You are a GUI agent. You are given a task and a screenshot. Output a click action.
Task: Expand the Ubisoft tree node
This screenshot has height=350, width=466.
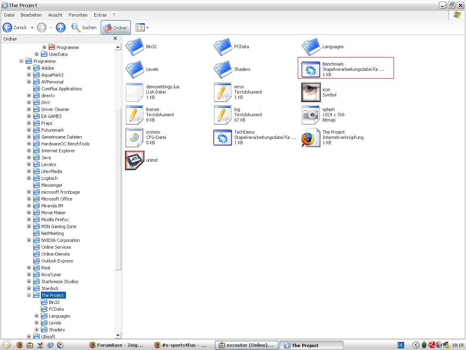(x=29, y=336)
